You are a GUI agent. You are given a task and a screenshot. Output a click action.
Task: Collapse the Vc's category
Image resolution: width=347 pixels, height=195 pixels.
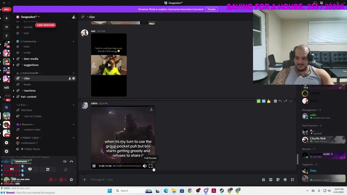click(x=22, y=105)
